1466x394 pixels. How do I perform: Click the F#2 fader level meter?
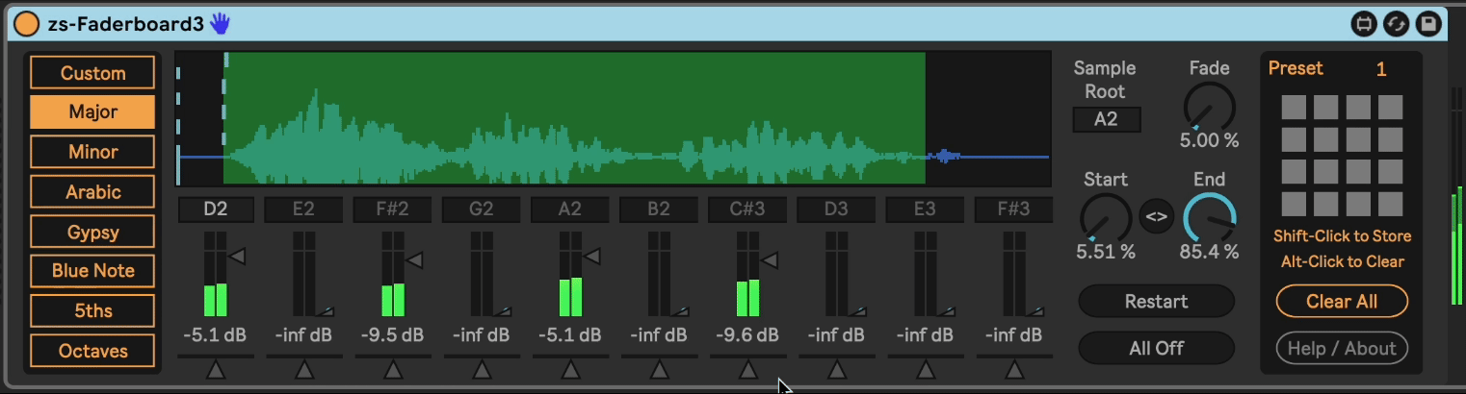click(393, 274)
